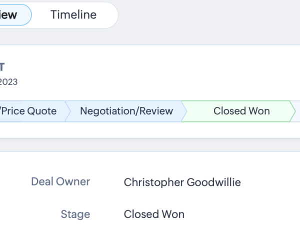Image resolution: width=300 pixels, height=225 pixels.
Task: Click the Stage field label
Action: point(75,214)
